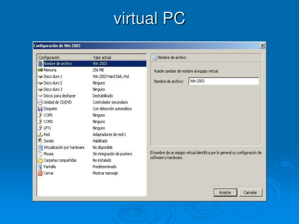Click the Nombre de archivo text field
This screenshot has width=299, height=224.
224,81
